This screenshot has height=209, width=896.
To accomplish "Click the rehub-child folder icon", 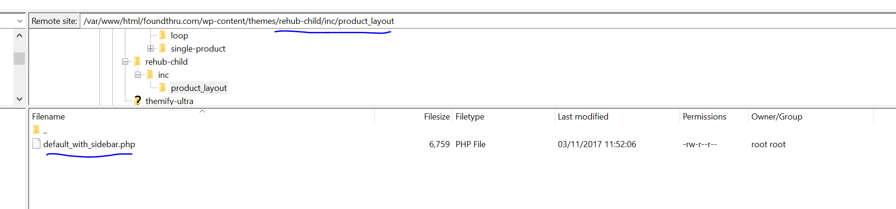I will coord(137,61).
